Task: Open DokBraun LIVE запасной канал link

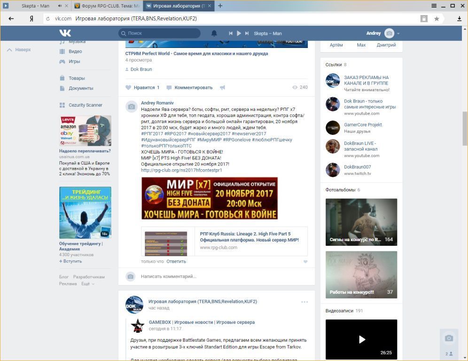Action: coord(360,146)
